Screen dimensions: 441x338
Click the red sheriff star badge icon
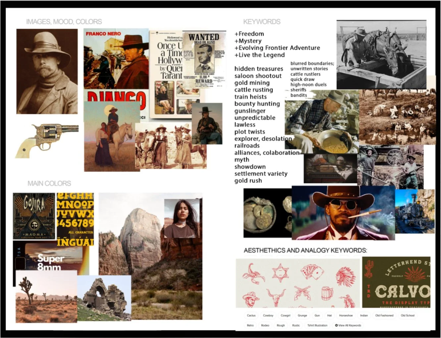(x=281, y=273)
